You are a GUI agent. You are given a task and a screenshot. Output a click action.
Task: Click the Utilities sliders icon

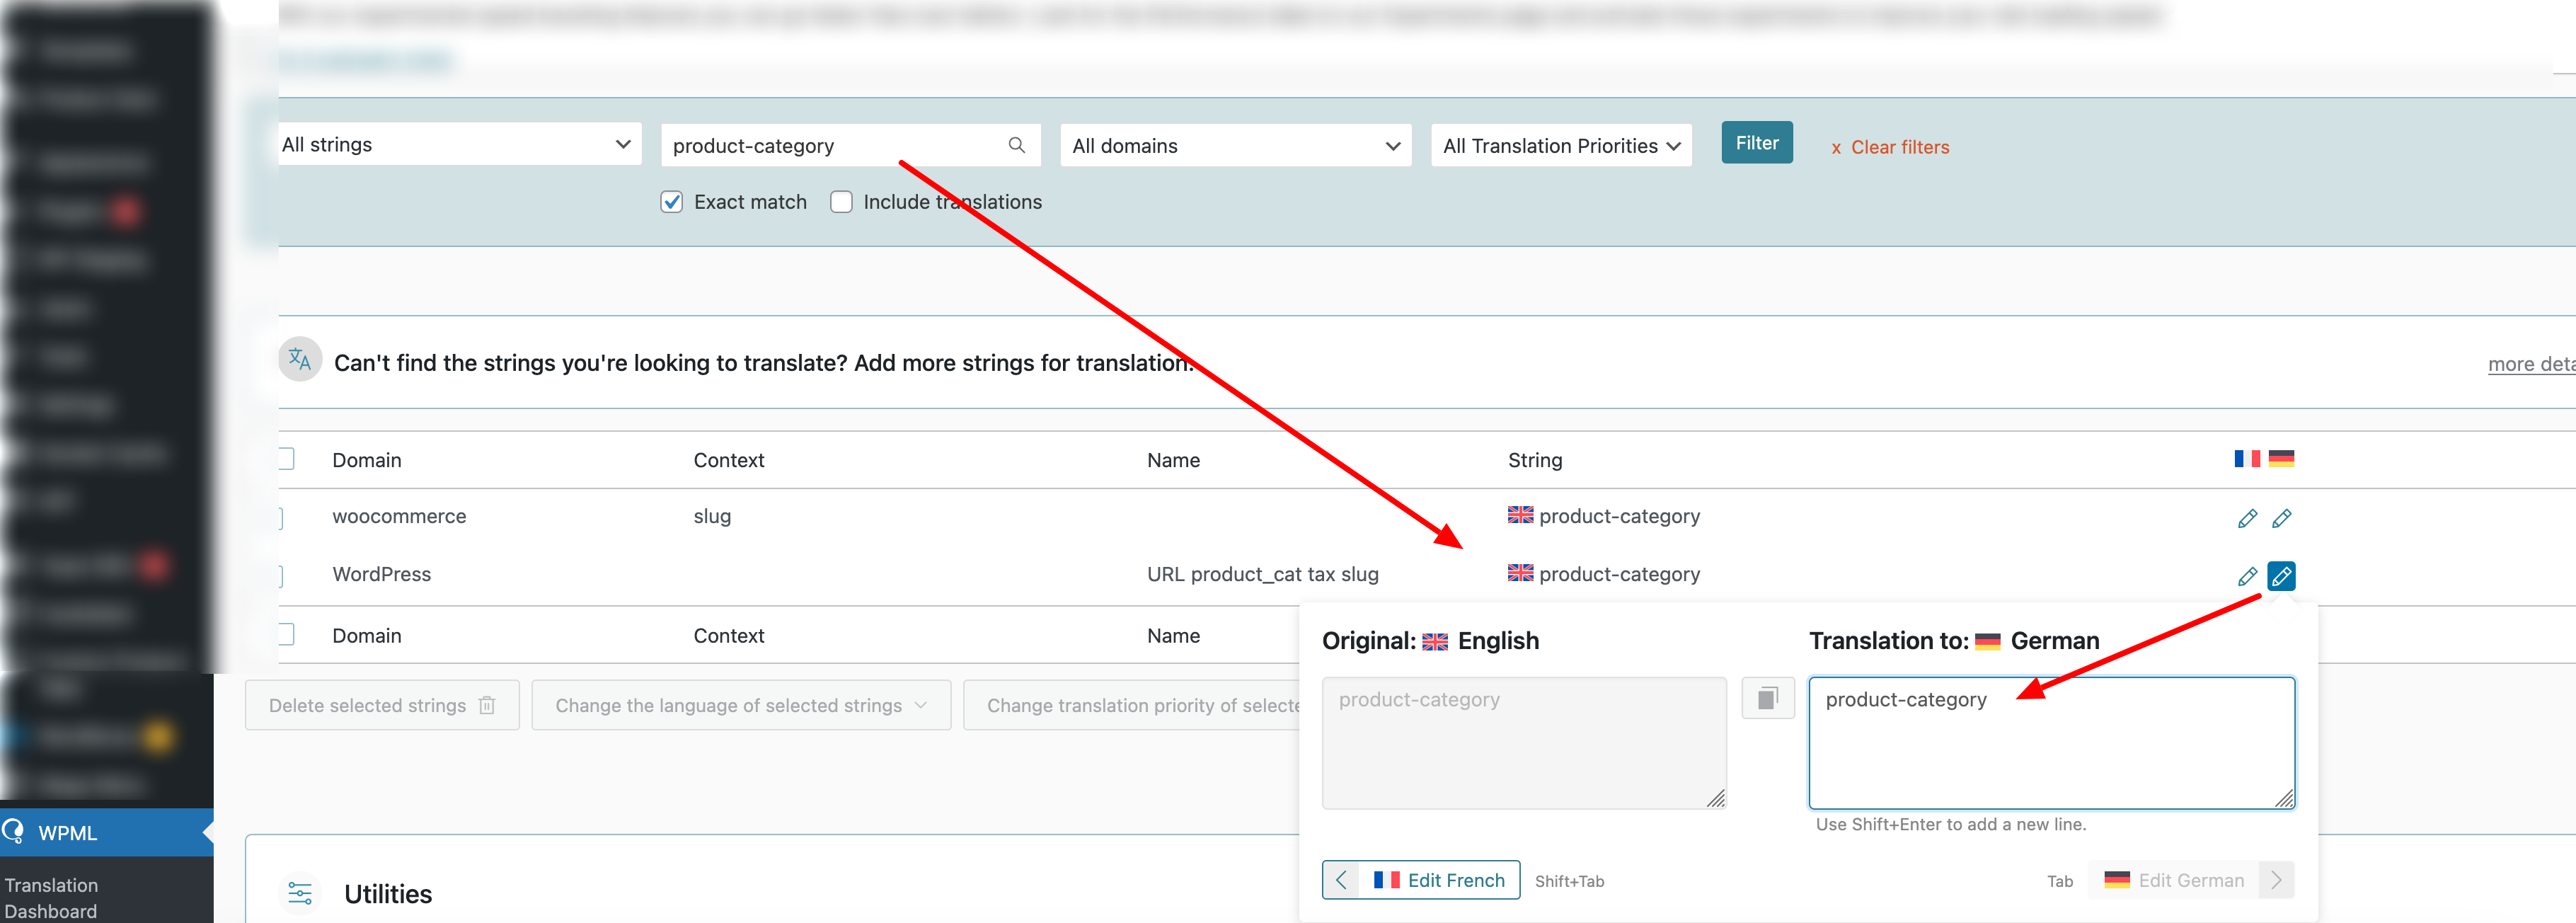300,893
